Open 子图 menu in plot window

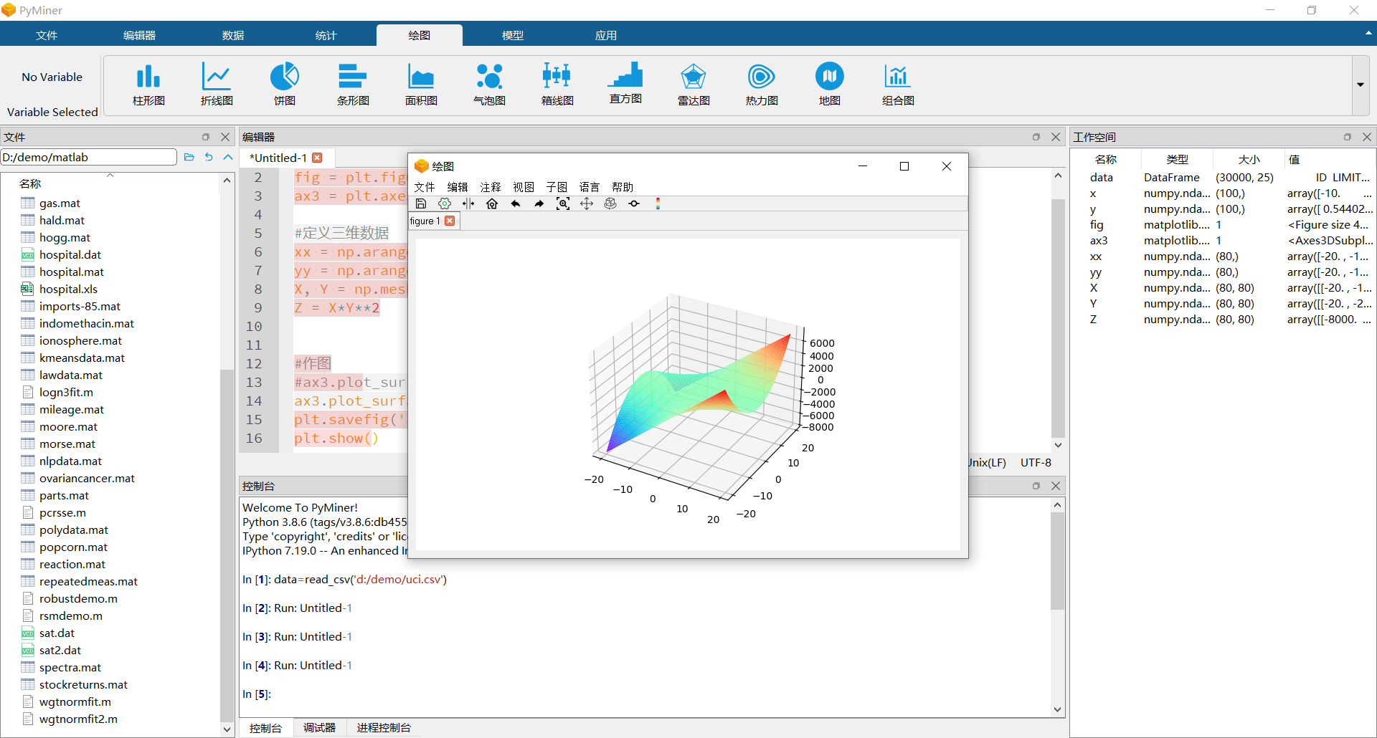pos(557,187)
